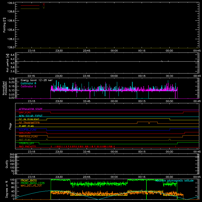Click the 128.6 tick label

(11, 21)
